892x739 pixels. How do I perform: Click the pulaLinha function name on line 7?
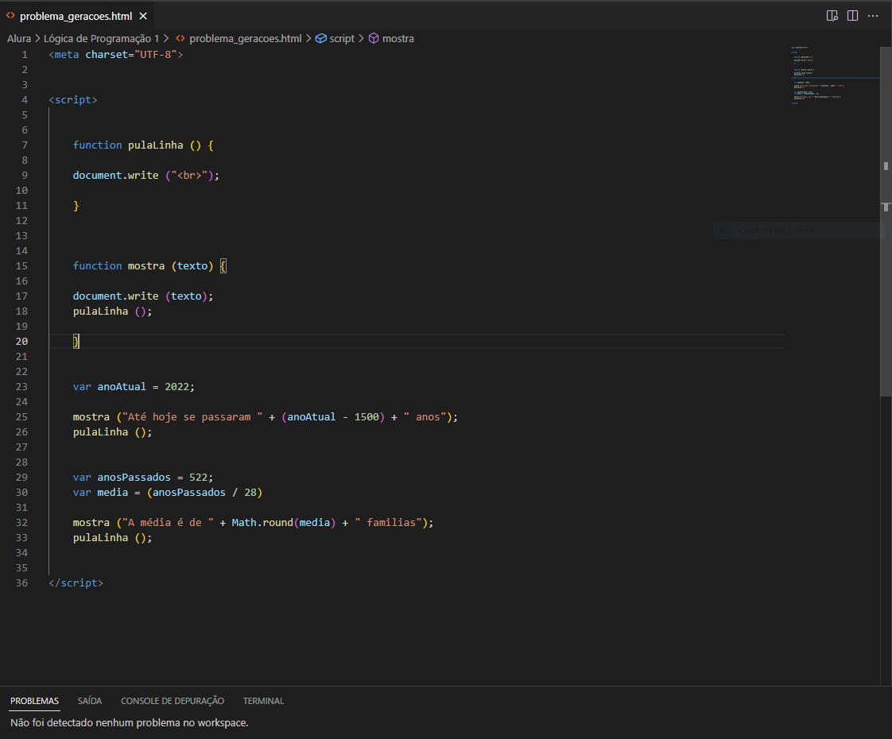[x=155, y=145]
